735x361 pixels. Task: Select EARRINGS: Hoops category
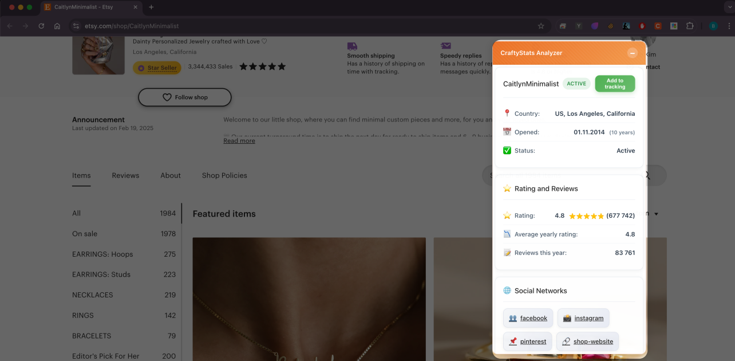(x=124, y=254)
